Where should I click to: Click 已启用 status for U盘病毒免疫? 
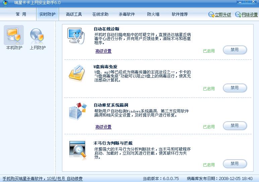point(209,89)
